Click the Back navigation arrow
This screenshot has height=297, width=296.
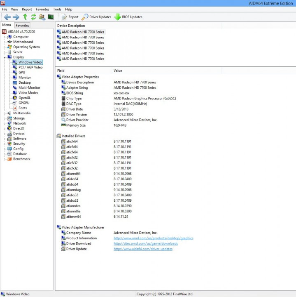tap(7, 17)
